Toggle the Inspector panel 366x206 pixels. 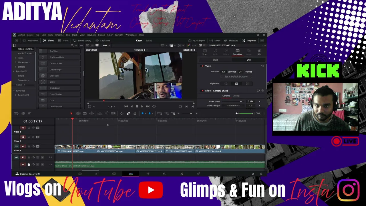tap(249, 40)
